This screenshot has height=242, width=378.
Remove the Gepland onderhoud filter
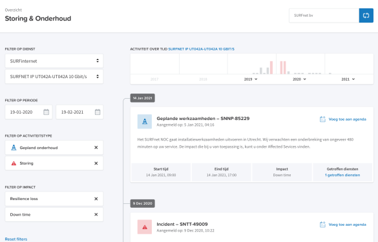pos(96,147)
